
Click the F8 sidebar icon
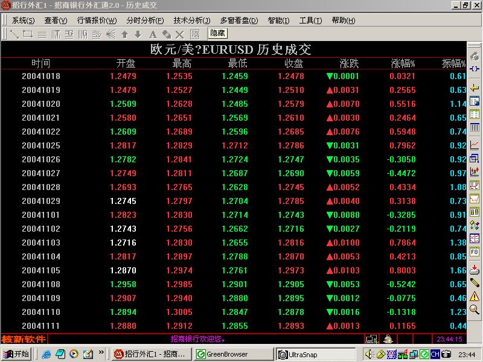click(475, 252)
